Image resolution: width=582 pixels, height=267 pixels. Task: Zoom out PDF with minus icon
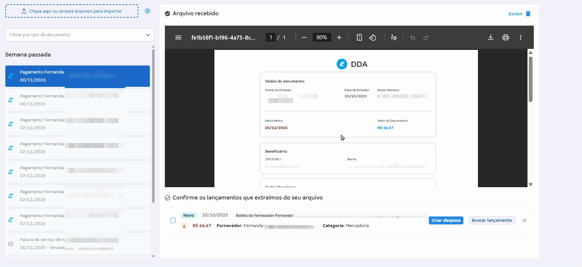[304, 38]
